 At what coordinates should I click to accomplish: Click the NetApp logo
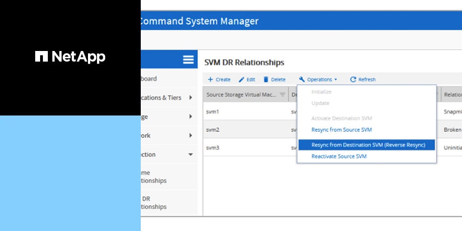coord(70,57)
